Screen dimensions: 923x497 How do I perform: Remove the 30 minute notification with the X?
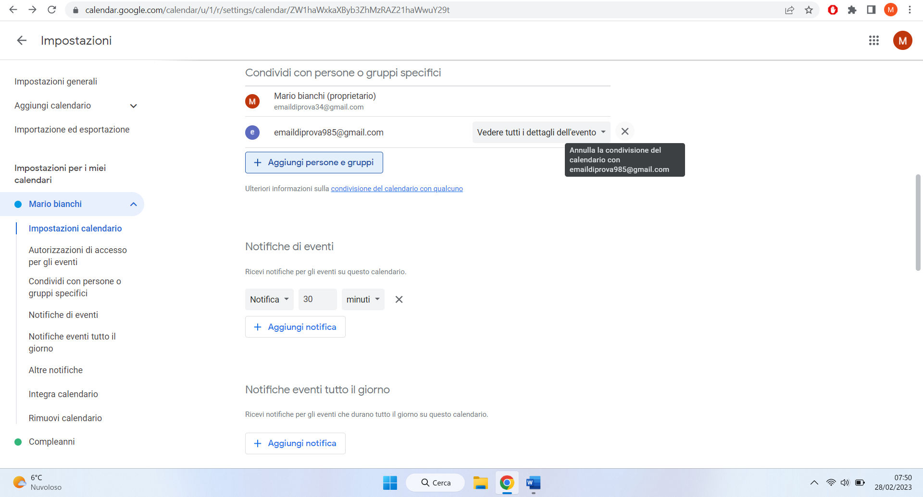click(399, 299)
